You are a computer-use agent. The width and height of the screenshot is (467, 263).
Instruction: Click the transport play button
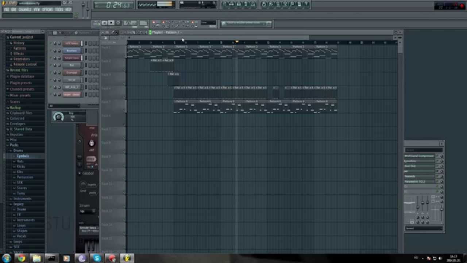coord(104,23)
